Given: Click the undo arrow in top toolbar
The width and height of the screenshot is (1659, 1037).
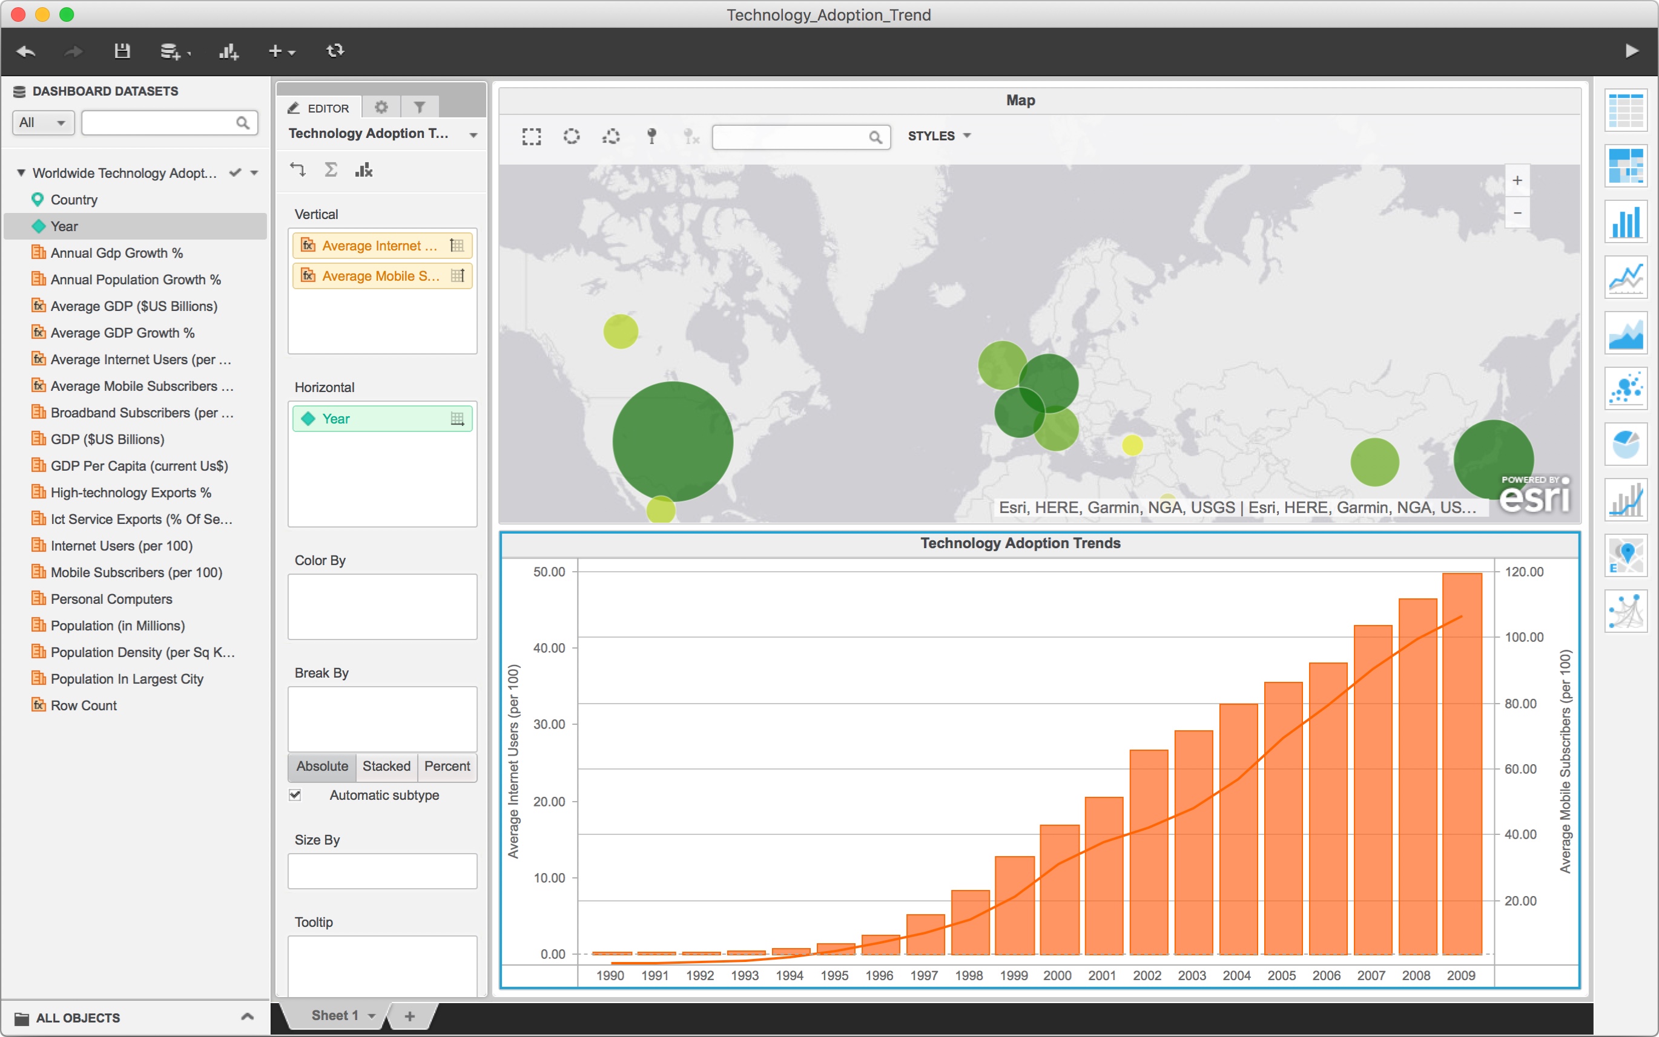Looking at the screenshot, I should pos(26,51).
